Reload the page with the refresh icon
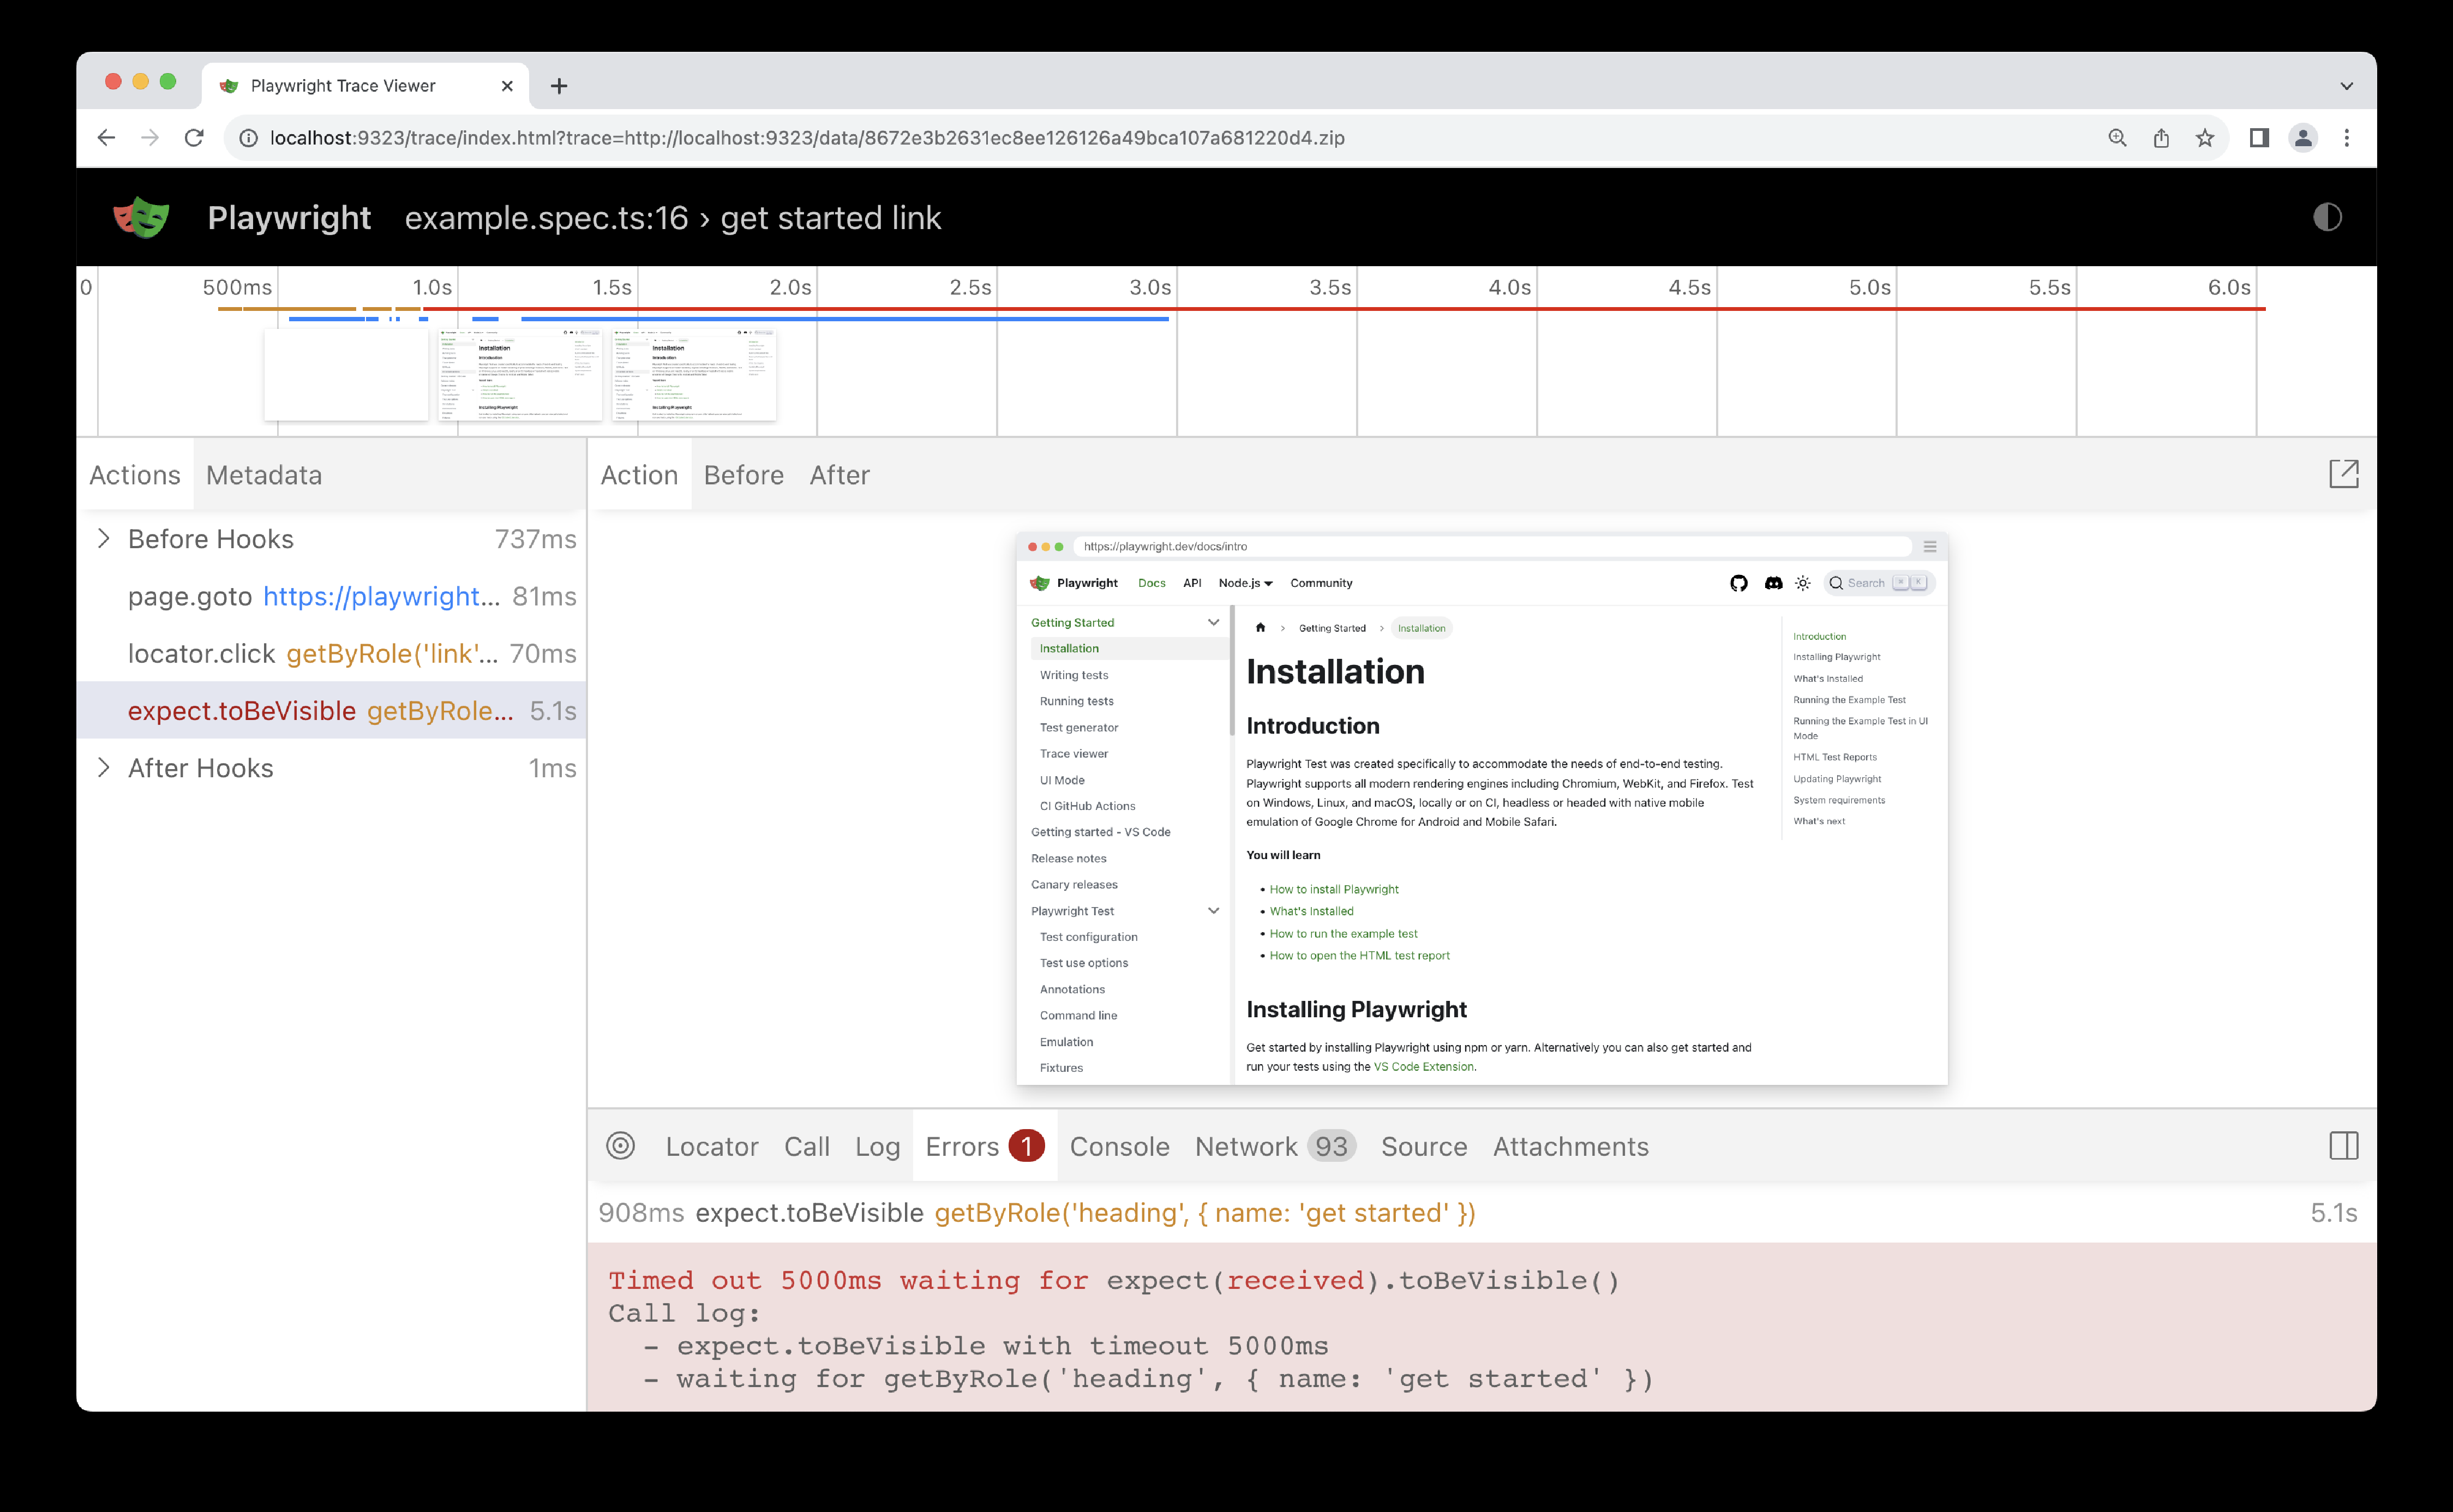 (194, 138)
